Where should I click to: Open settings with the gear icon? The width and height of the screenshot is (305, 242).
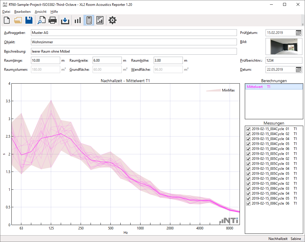[x=112, y=20]
